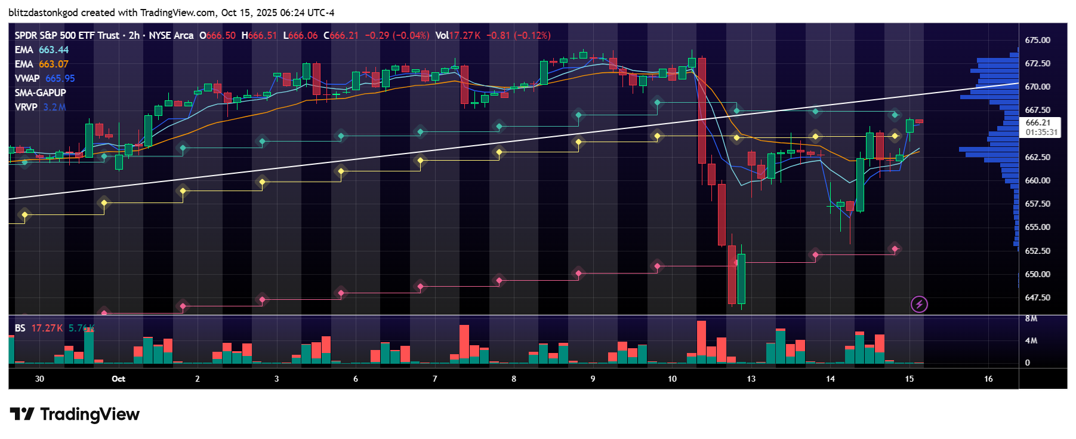The height and width of the screenshot is (439, 1076).
Task: Click the 13 date on time axis
Action: 751,379
